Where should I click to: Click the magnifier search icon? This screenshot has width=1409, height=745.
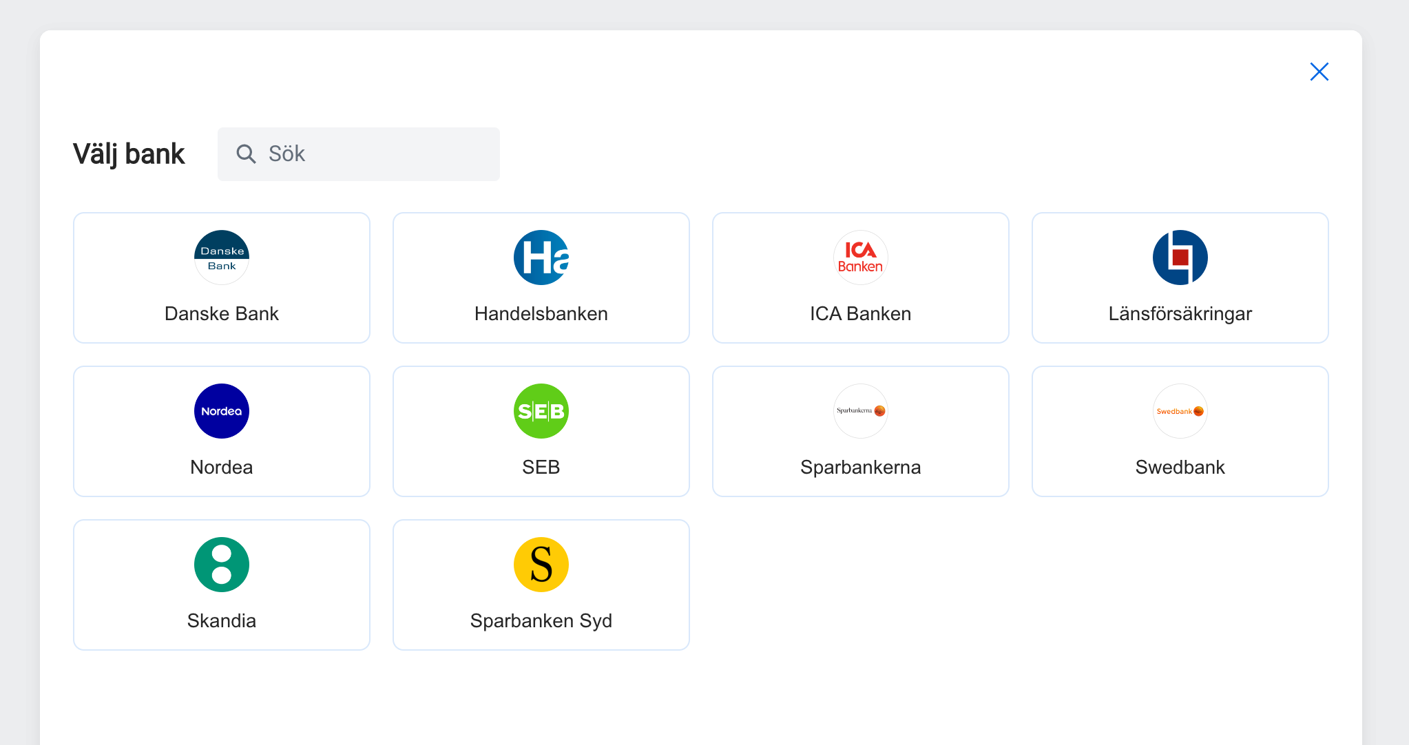point(246,154)
